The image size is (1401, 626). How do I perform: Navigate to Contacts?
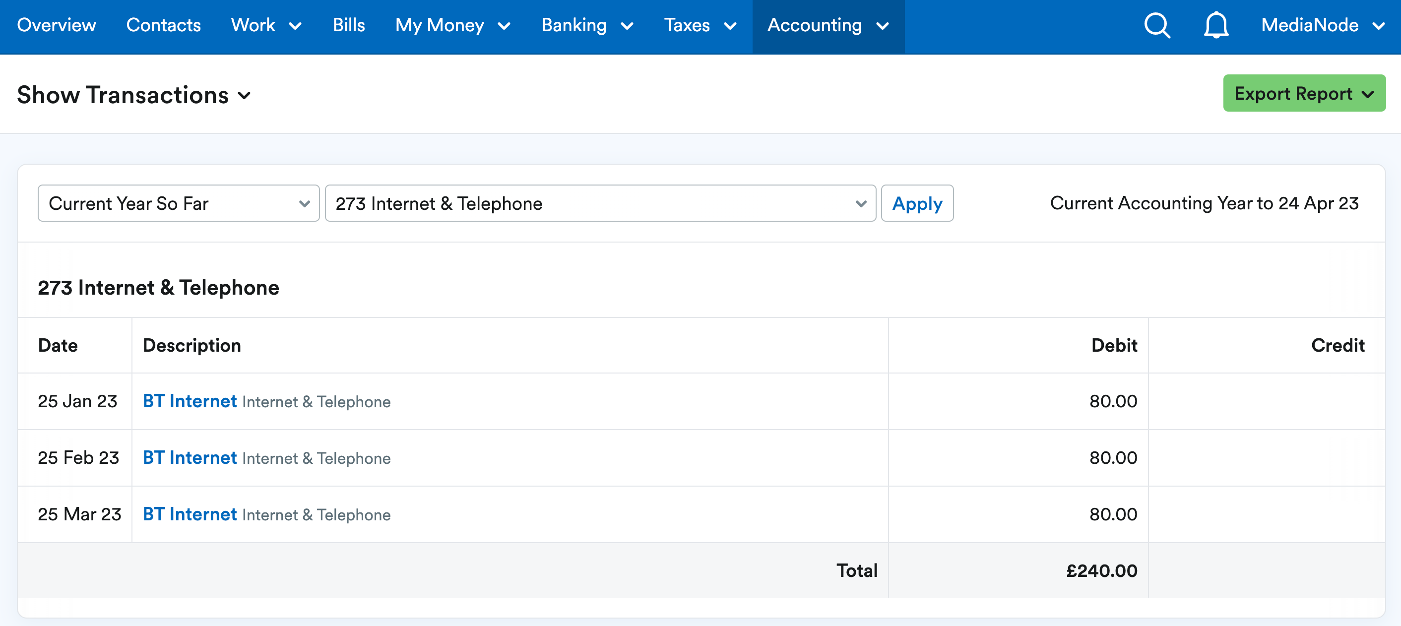point(163,26)
